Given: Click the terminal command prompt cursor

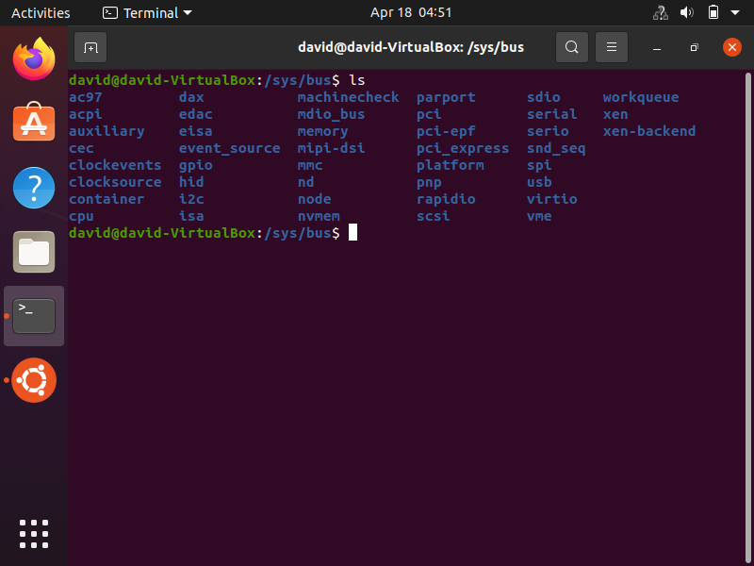Looking at the screenshot, I should tap(353, 233).
